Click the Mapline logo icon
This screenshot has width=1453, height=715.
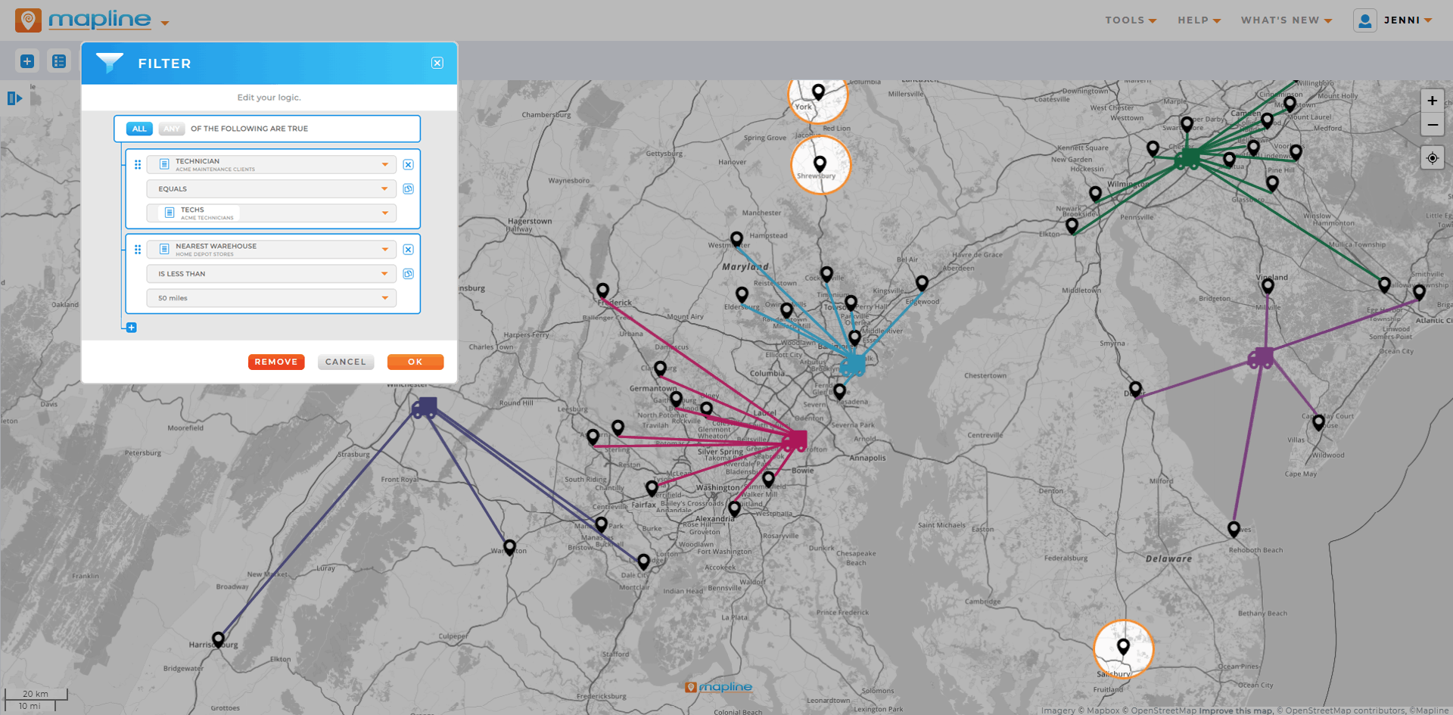[x=28, y=20]
